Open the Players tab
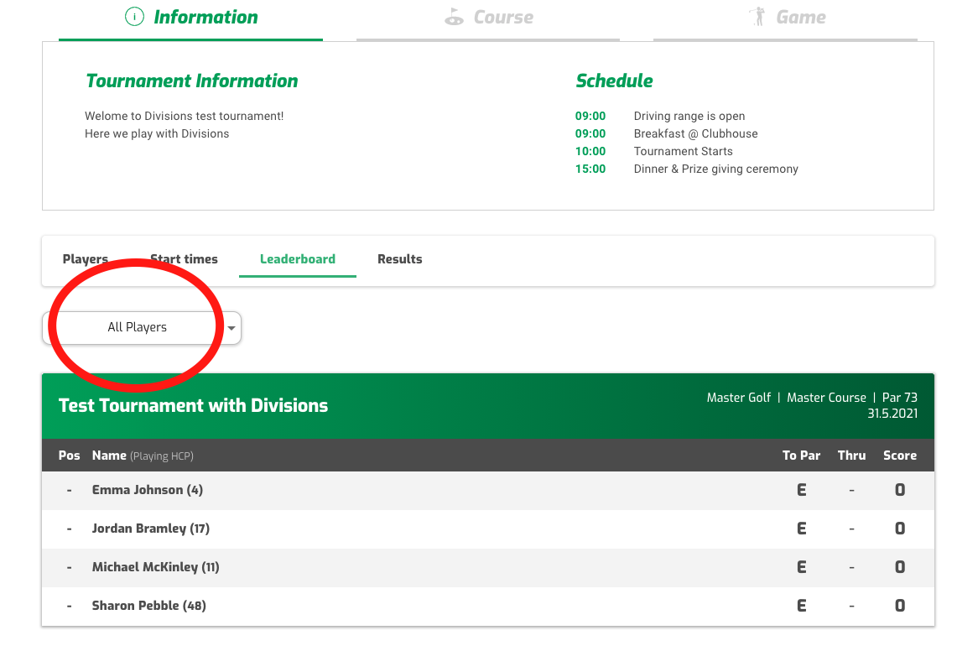Image resolution: width=957 pixels, height=651 pixels. tap(85, 259)
